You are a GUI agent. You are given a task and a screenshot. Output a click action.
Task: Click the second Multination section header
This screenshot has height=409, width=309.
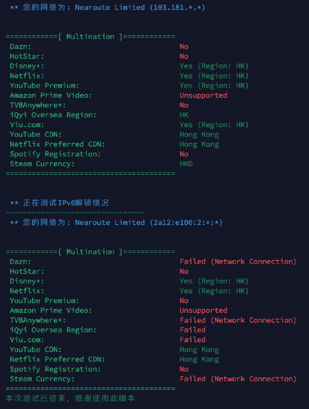tap(90, 252)
